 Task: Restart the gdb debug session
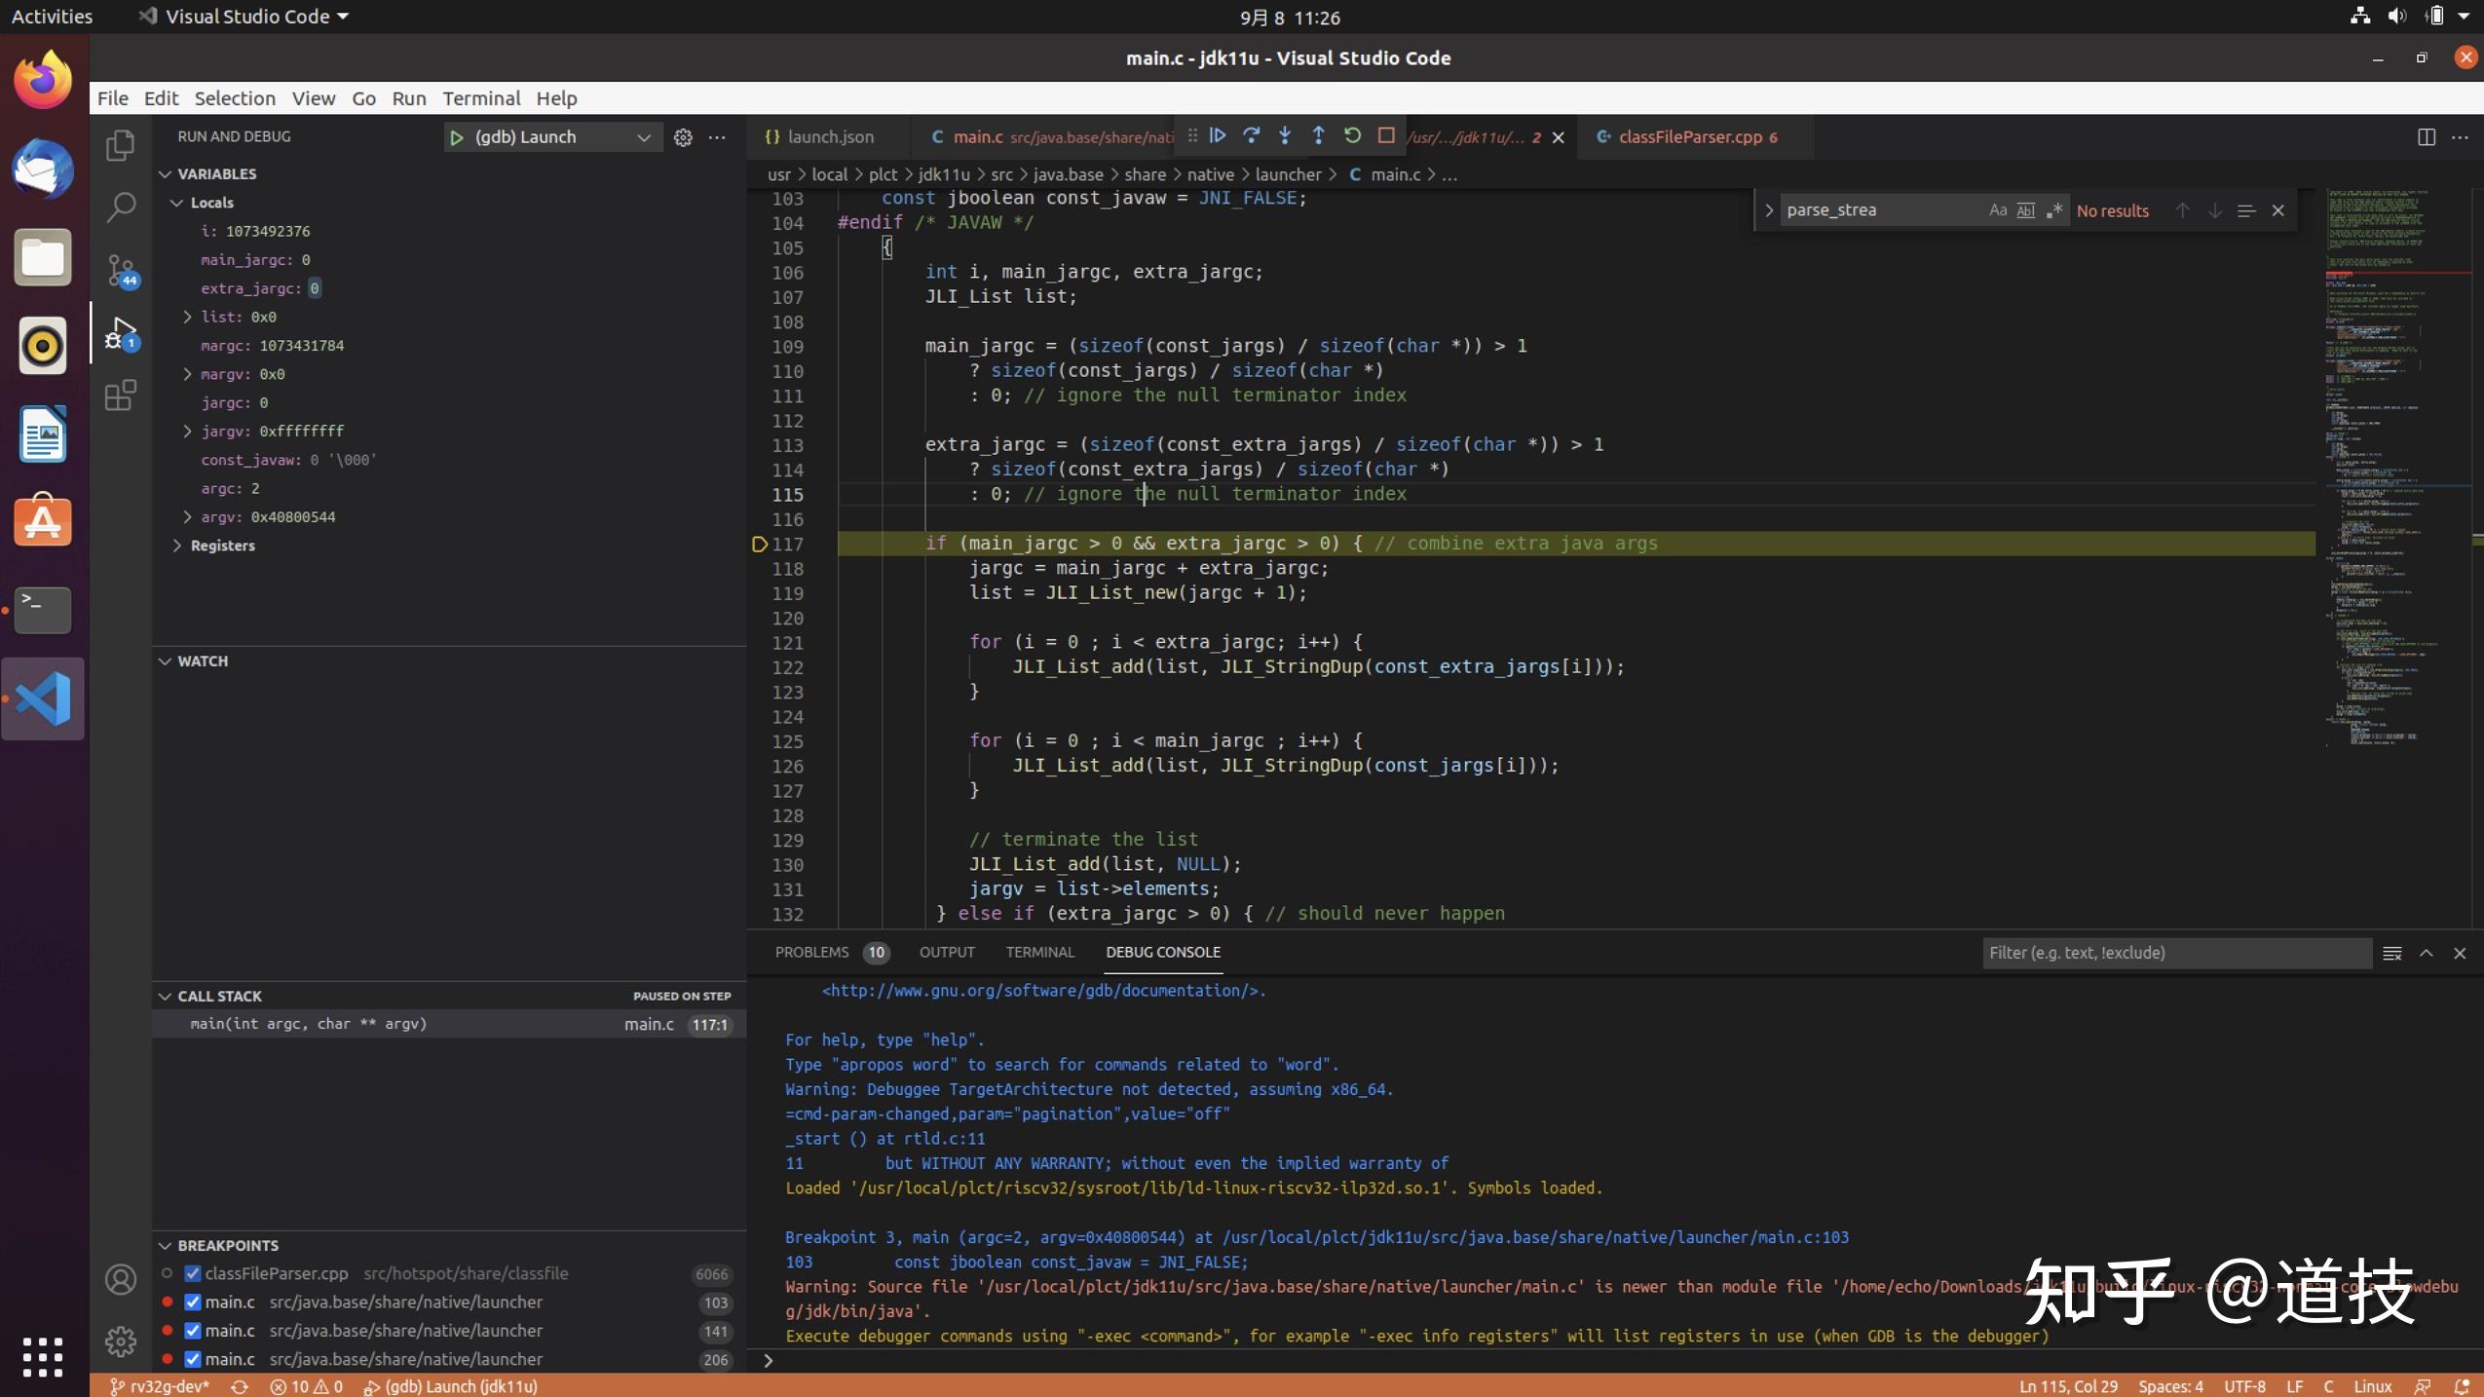(x=1353, y=136)
